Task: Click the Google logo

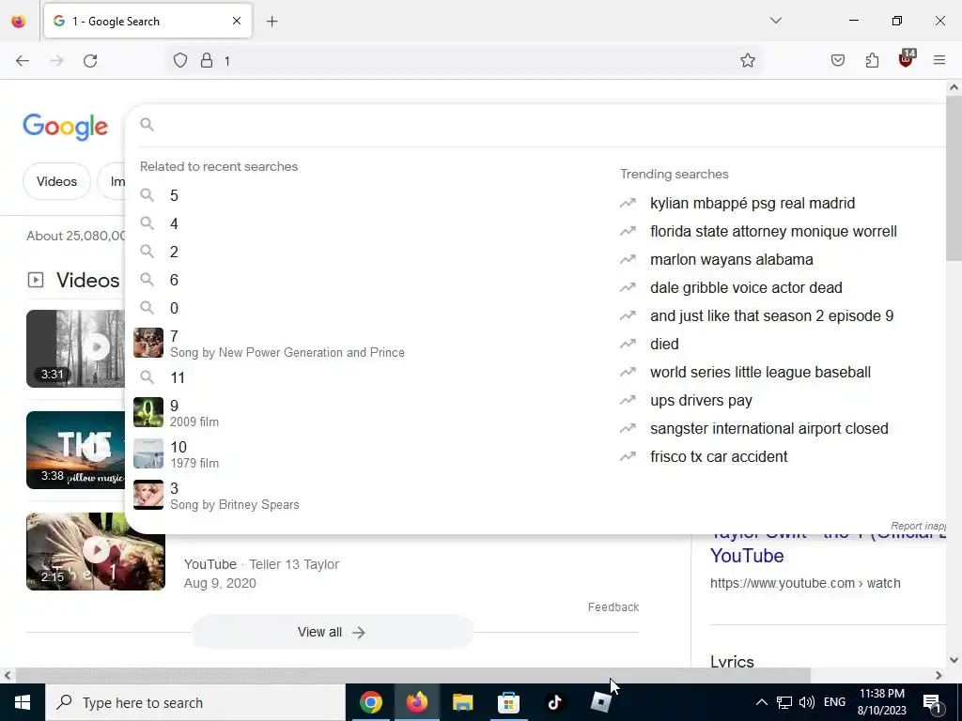Action: (66, 127)
